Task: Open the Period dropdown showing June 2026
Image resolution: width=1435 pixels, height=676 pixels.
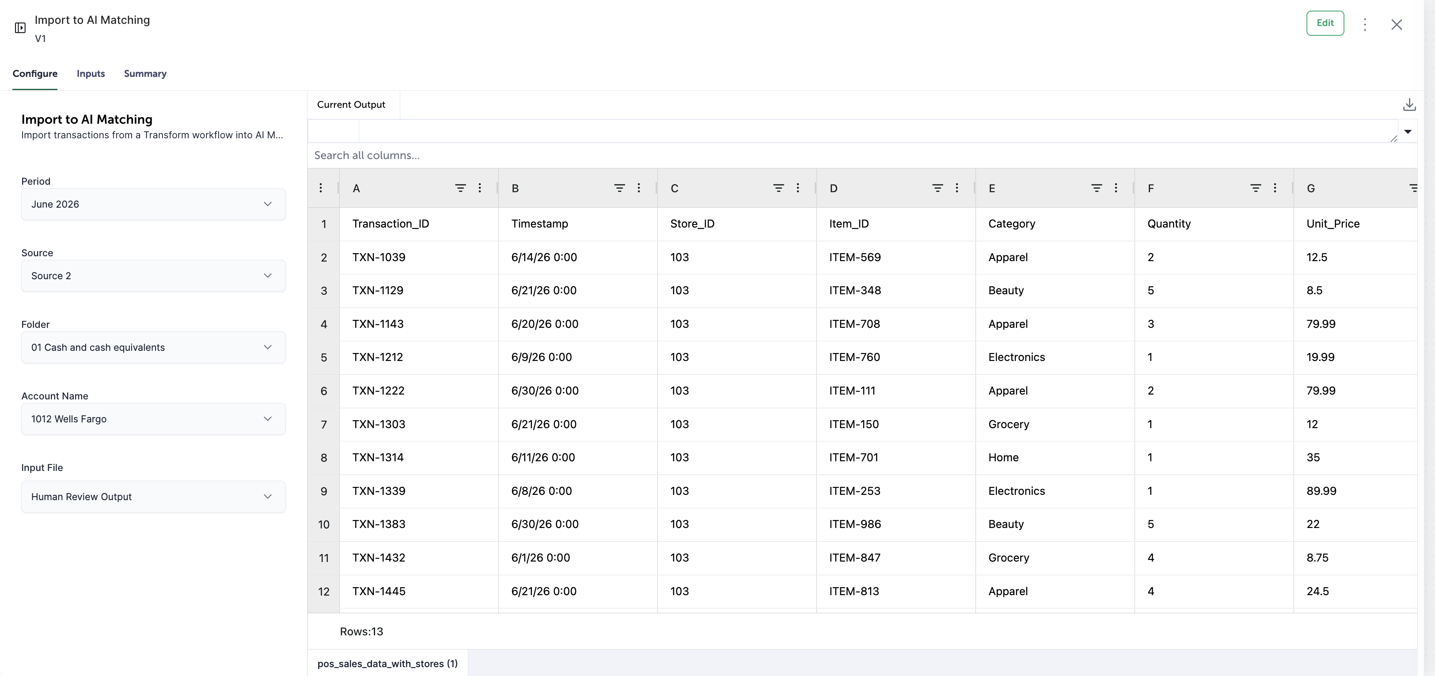Action: pos(153,204)
